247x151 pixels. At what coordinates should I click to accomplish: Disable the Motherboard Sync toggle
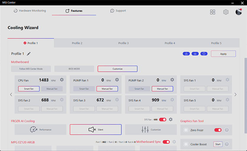[x=166, y=142]
